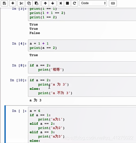Insert a new cell with the plus icon
The height and width of the screenshot is (143, 136).
[x=13, y=3]
